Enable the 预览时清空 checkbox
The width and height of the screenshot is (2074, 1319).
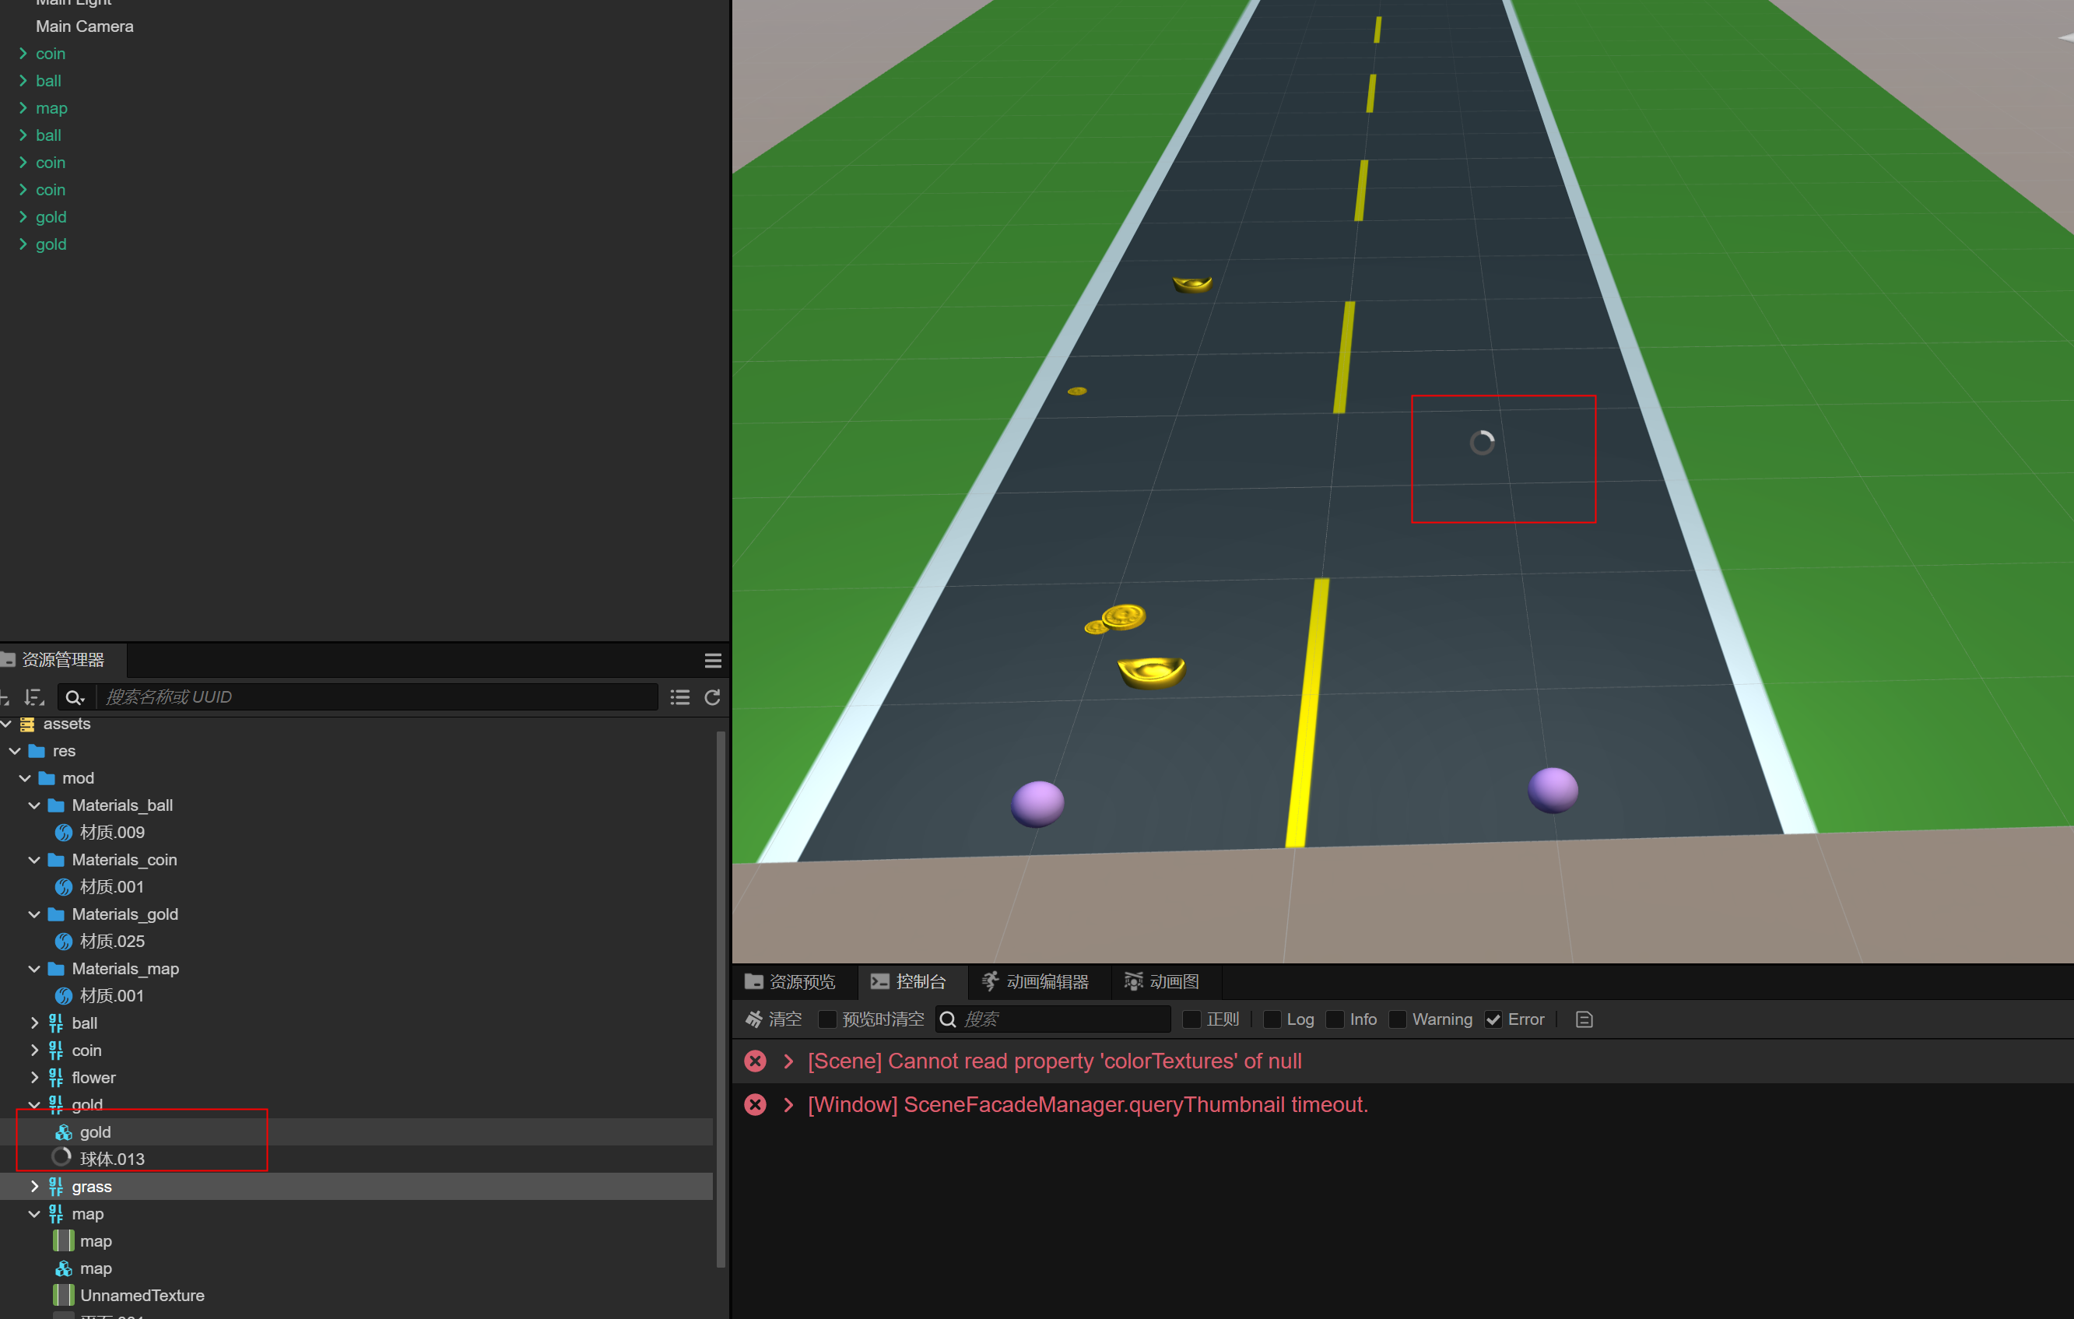point(826,1019)
